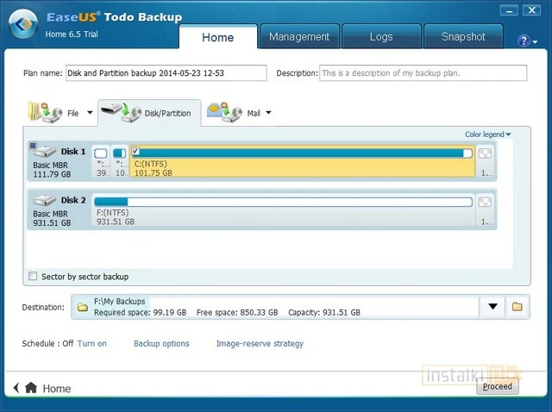Browse for destination folder button
Viewport: 552px width, 412px height.
click(517, 307)
